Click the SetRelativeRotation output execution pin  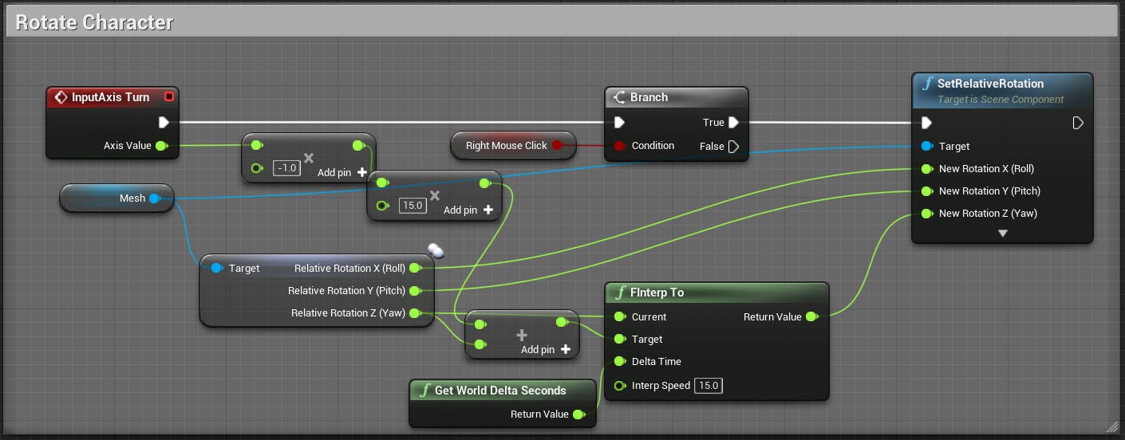point(1078,123)
